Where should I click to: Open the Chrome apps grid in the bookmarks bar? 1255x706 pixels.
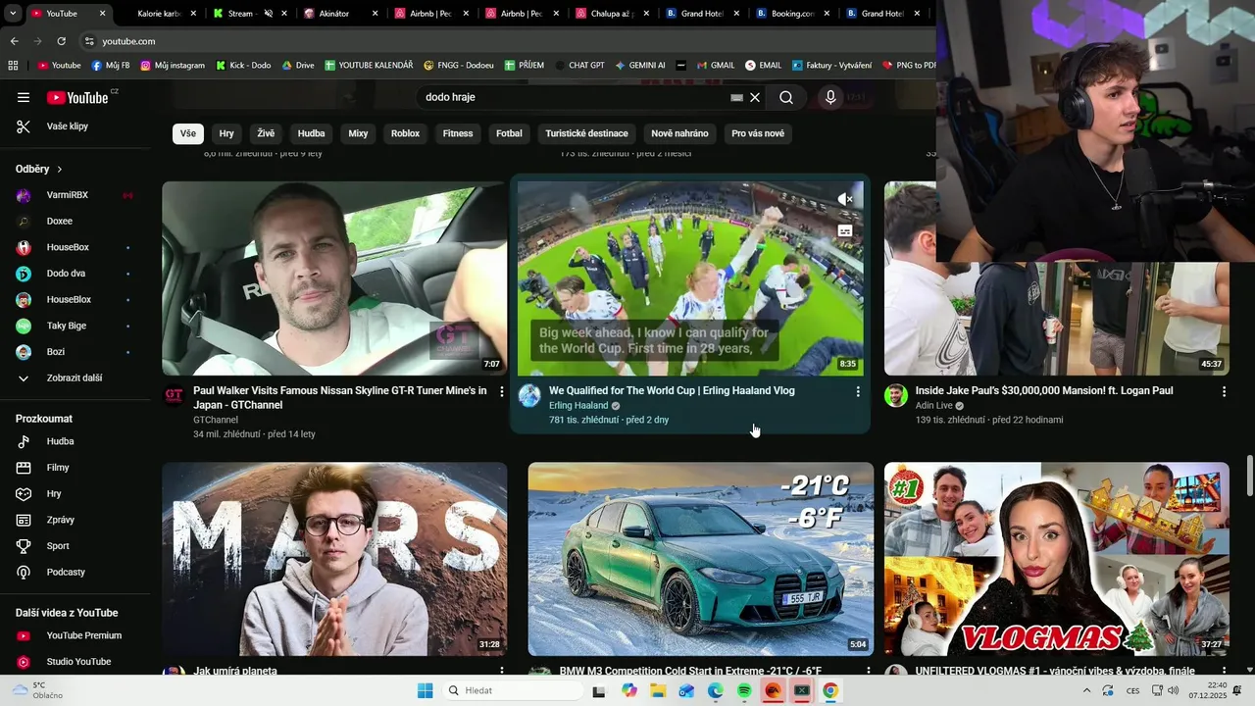tap(13, 66)
